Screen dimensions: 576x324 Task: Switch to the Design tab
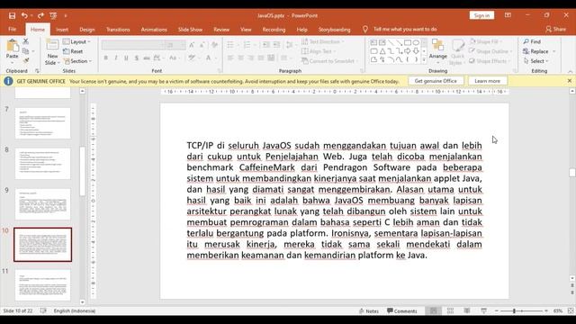point(87,30)
